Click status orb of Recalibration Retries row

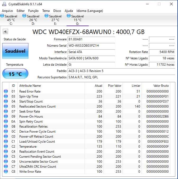click(x=6, y=126)
